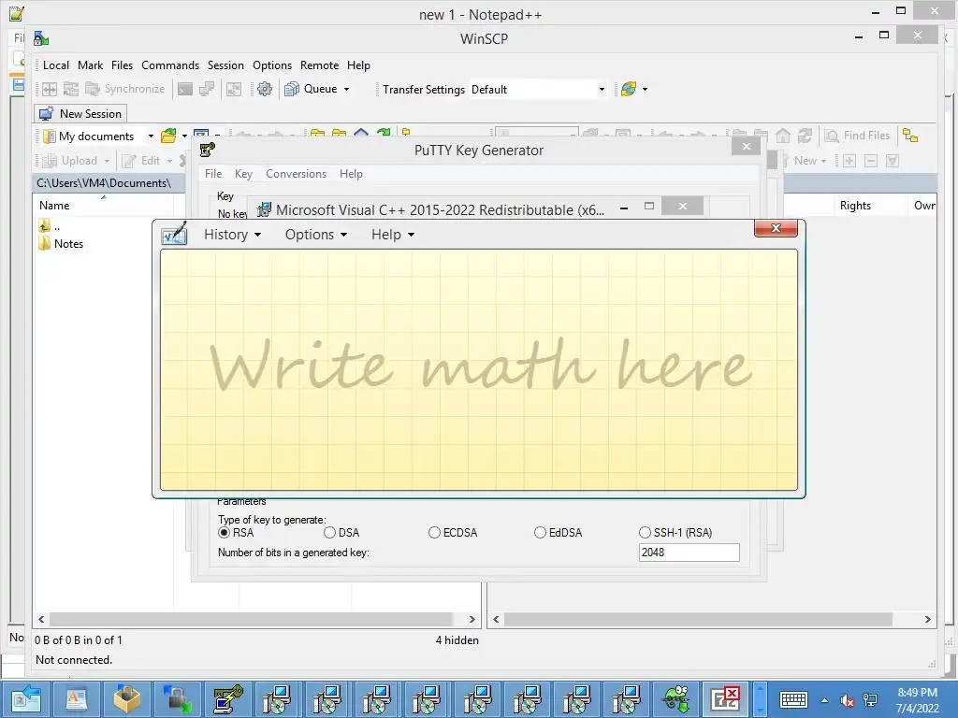Select the DSA key type radio button
The image size is (958, 718).
330,532
